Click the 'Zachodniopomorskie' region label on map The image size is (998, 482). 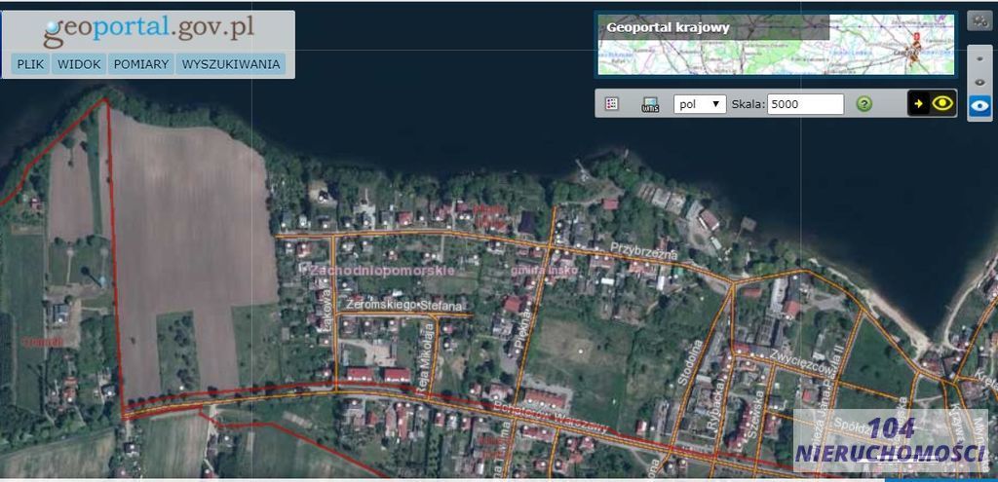point(382,271)
